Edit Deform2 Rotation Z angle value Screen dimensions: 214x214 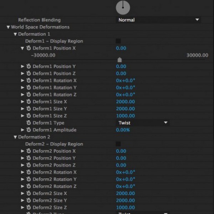126,186
